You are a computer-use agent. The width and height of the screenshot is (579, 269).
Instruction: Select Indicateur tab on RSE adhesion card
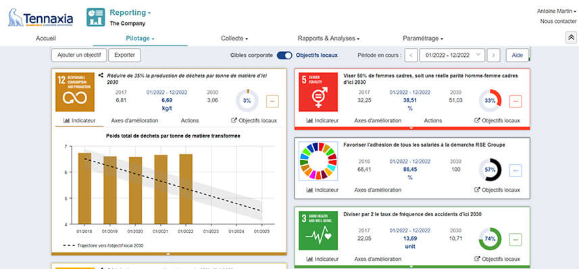(x=322, y=190)
